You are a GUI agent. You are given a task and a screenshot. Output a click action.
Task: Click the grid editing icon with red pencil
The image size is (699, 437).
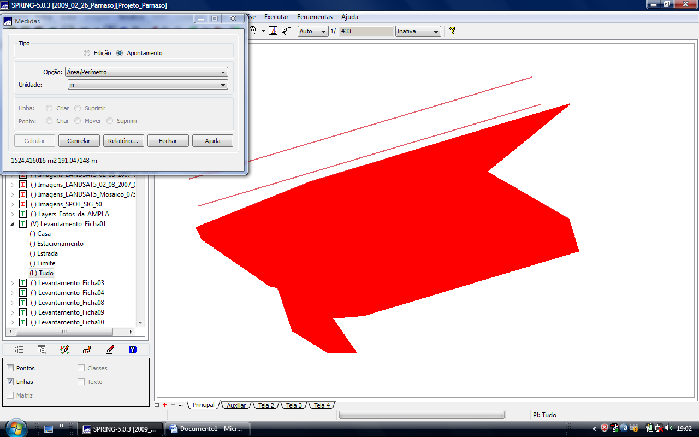coord(87,350)
